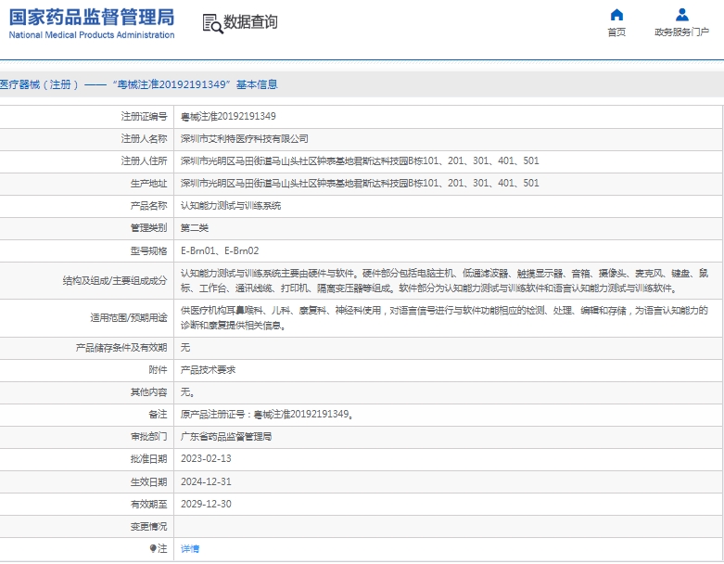
Task: Click the bullet icon beside 注
Action: coord(153,548)
